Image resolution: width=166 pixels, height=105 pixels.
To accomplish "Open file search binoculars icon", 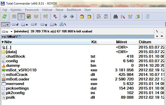I will pyautogui.click(x=116, y=16).
